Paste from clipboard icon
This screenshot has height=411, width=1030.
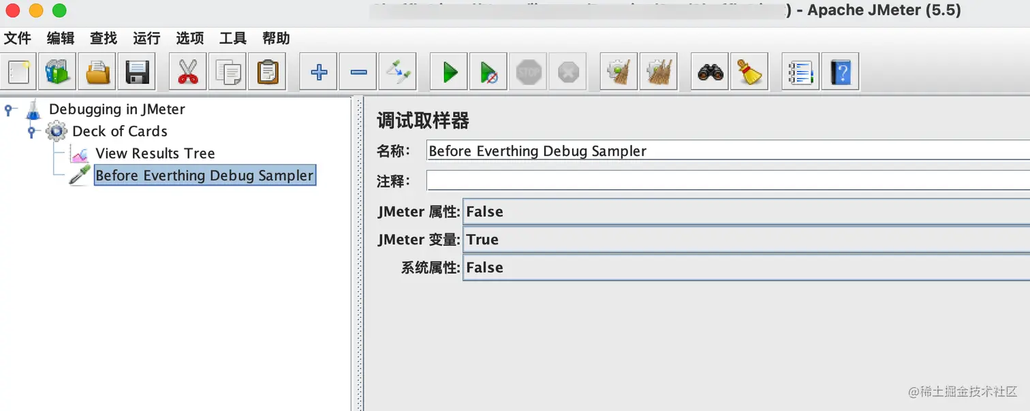click(267, 71)
